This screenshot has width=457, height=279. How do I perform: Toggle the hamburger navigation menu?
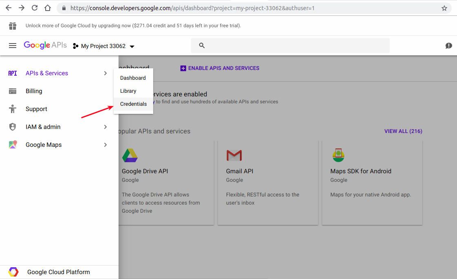pyautogui.click(x=13, y=46)
